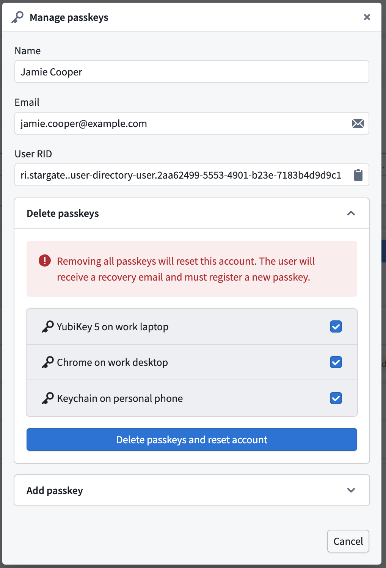Click the Cancel button
The image size is (386, 568).
pos(348,541)
